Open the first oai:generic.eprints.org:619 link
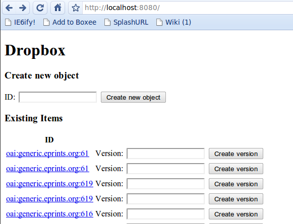The image size is (293, 224). (x=49, y=184)
